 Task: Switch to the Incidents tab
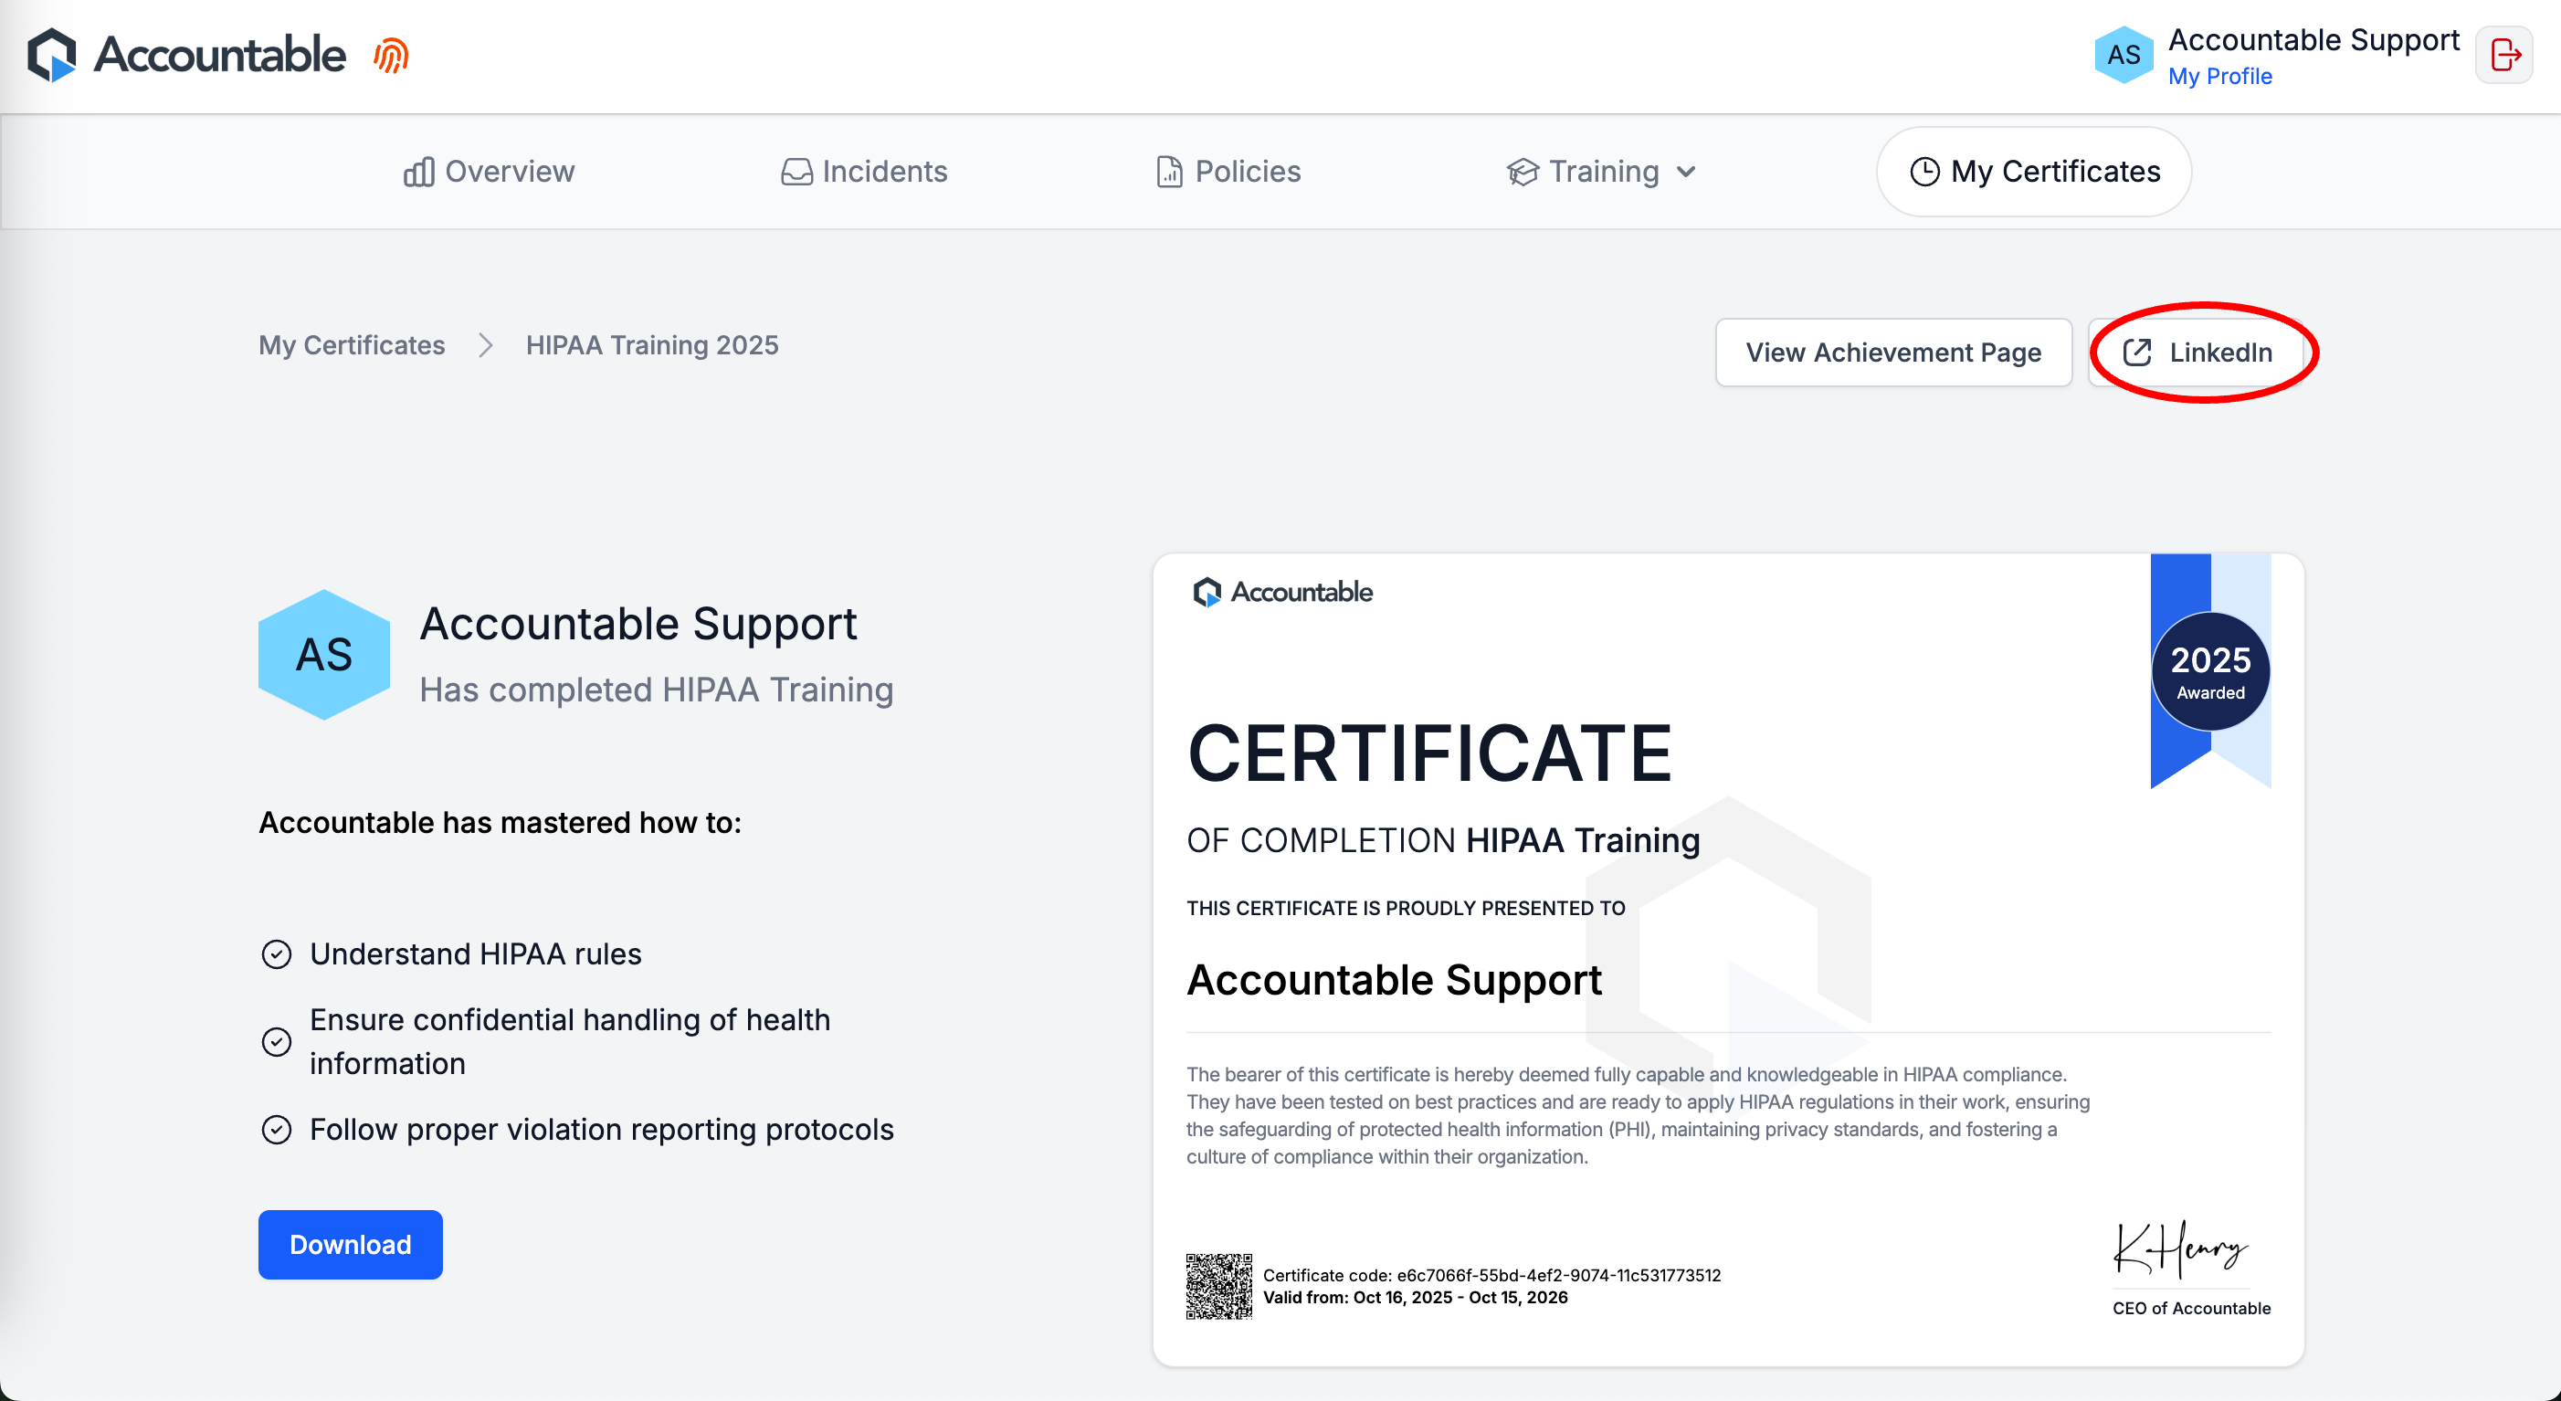864,172
